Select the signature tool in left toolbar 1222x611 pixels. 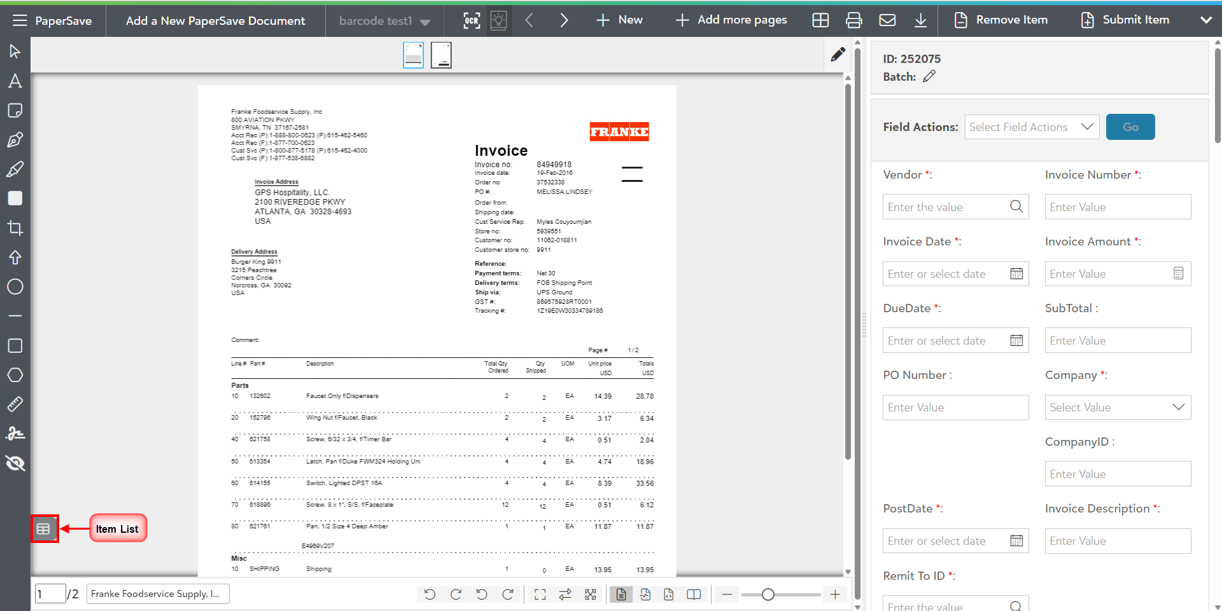tap(15, 434)
